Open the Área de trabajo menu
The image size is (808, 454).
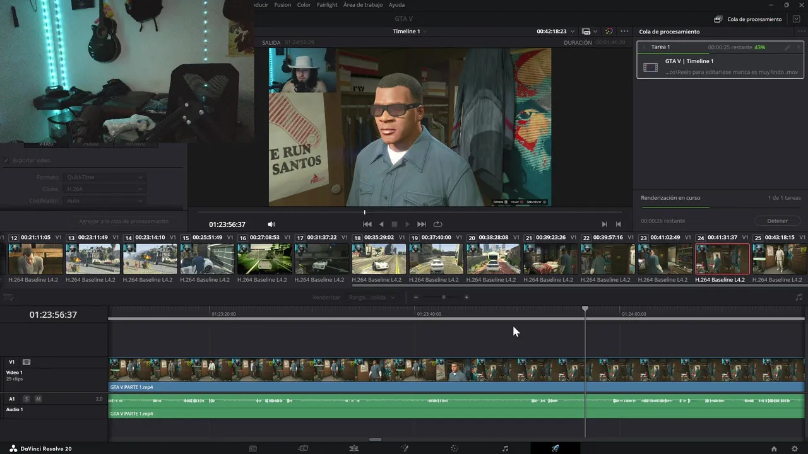click(x=363, y=5)
